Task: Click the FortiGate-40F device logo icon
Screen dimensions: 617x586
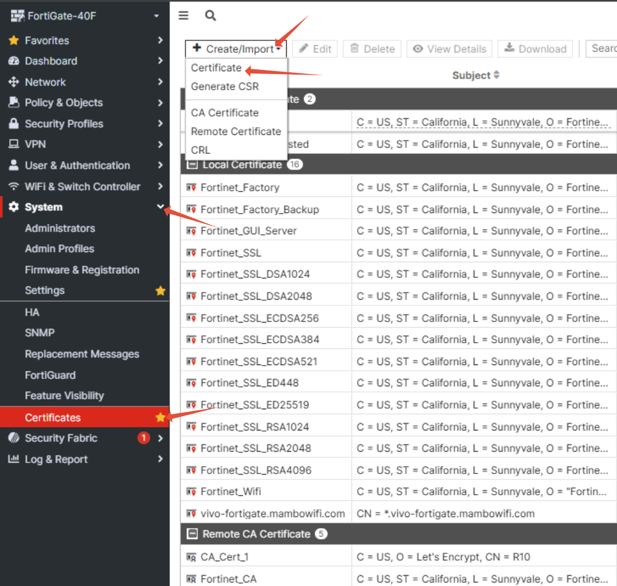Action: pyautogui.click(x=17, y=15)
